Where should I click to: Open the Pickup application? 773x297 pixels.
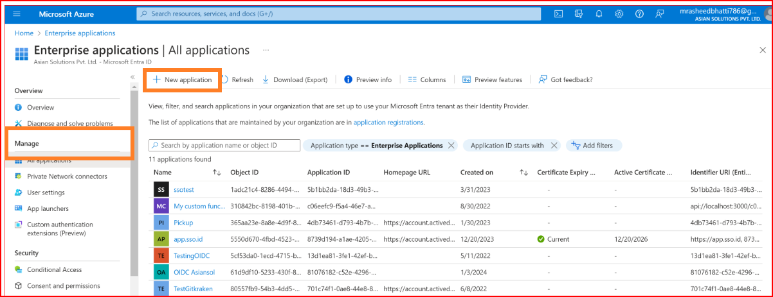click(183, 223)
